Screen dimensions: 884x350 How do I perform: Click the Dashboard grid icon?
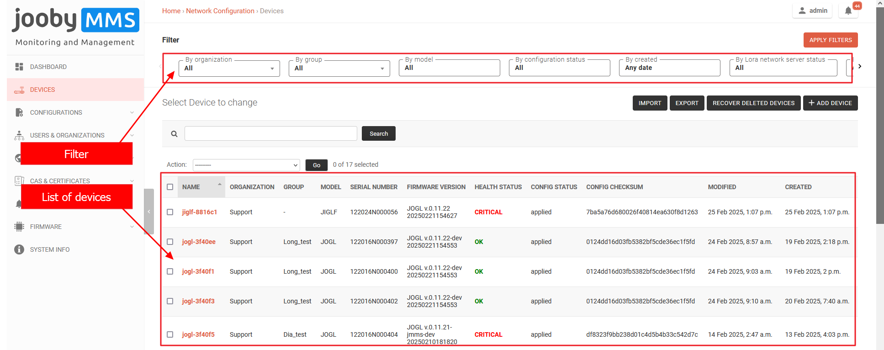pyautogui.click(x=19, y=67)
